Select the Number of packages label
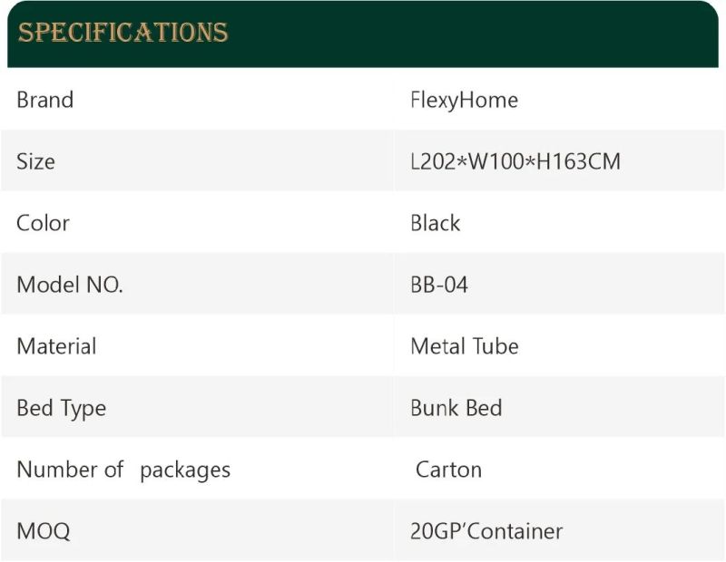 click(x=123, y=470)
